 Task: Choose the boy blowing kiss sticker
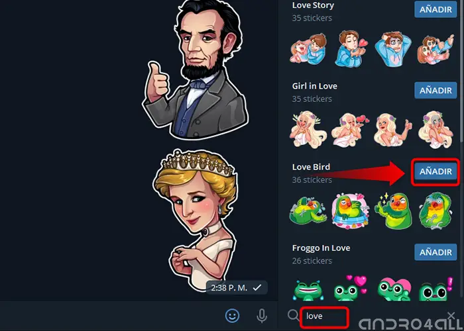(x=351, y=48)
